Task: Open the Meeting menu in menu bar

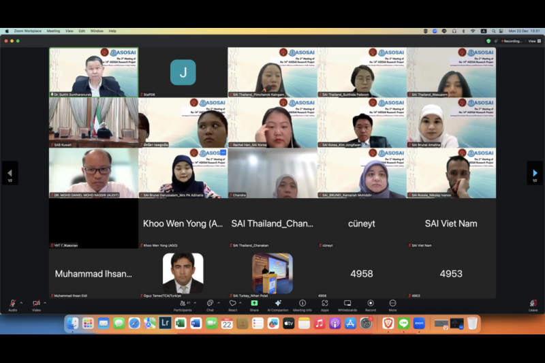Action: (x=53, y=31)
